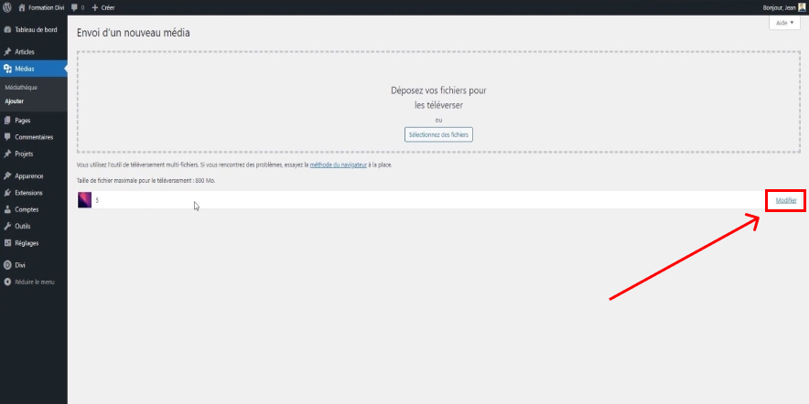Click the Médias media icon
The width and height of the screenshot is (809, 404).
click(7, 69)
